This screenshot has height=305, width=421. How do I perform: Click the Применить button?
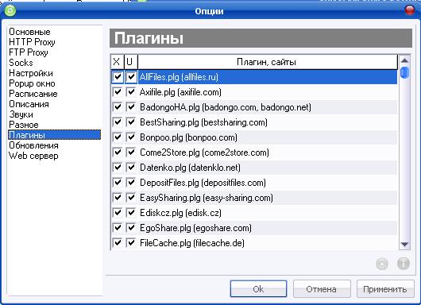(x=385, y=289)
